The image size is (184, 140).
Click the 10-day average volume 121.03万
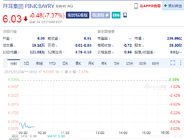[37, 52]
